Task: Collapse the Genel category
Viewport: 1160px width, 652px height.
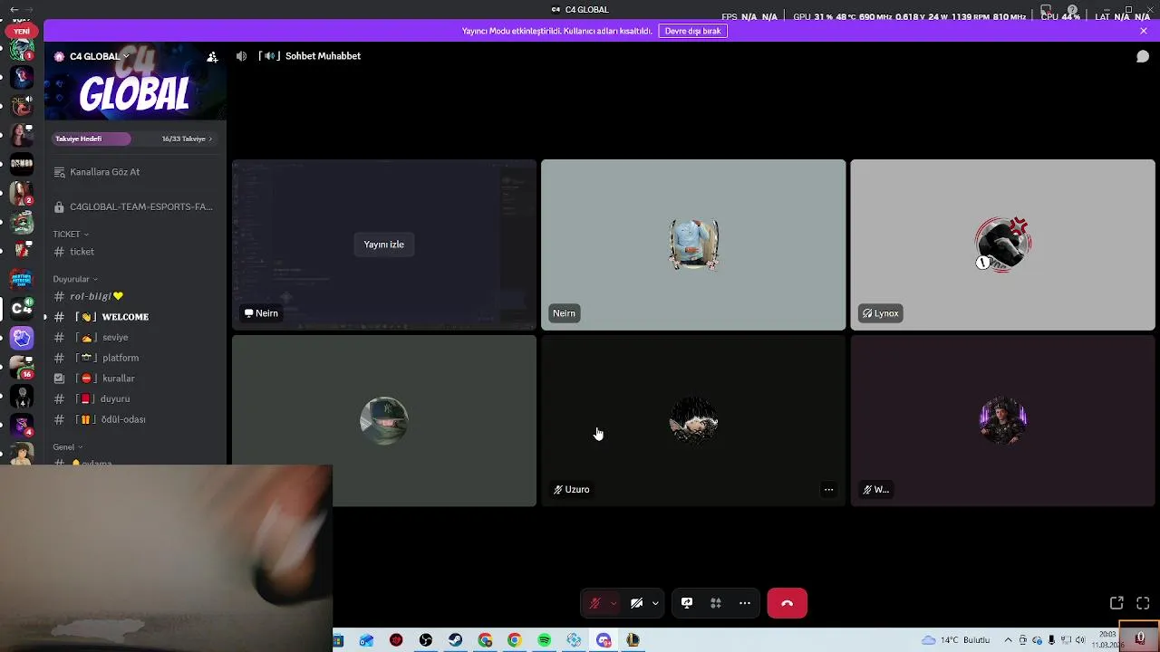Action: click(x=68, y=447)
